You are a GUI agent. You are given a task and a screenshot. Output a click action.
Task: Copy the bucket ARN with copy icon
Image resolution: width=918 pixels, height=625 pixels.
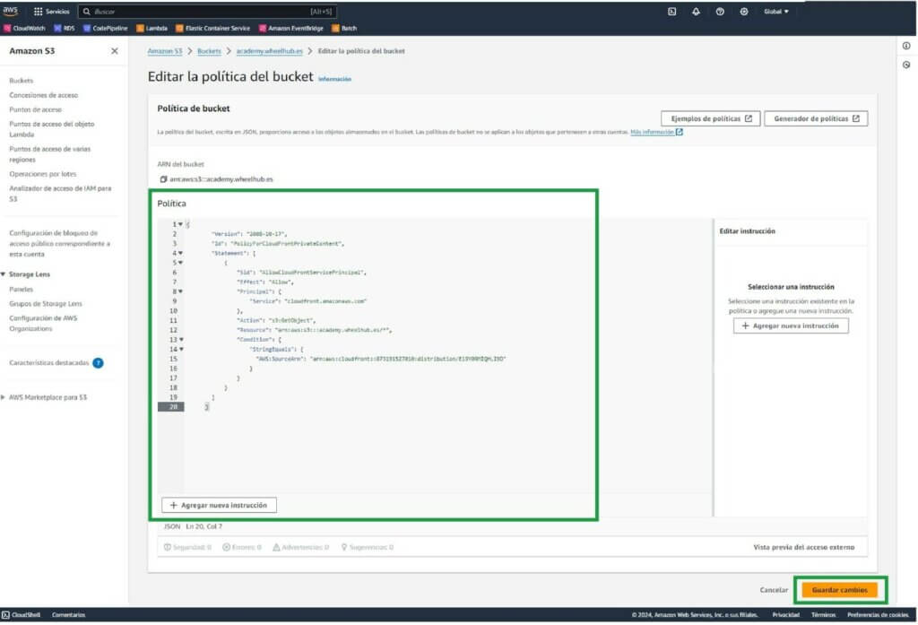pyautogui.click(x=163, y=179)
